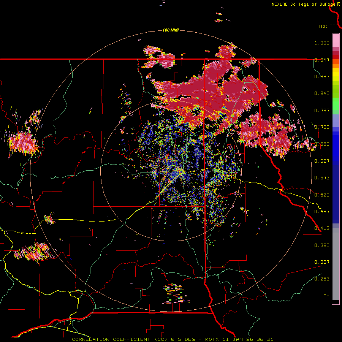This screenshot has height=342, width=342.
Task: Select the 0.840 legend value
Action: (322, 93)
